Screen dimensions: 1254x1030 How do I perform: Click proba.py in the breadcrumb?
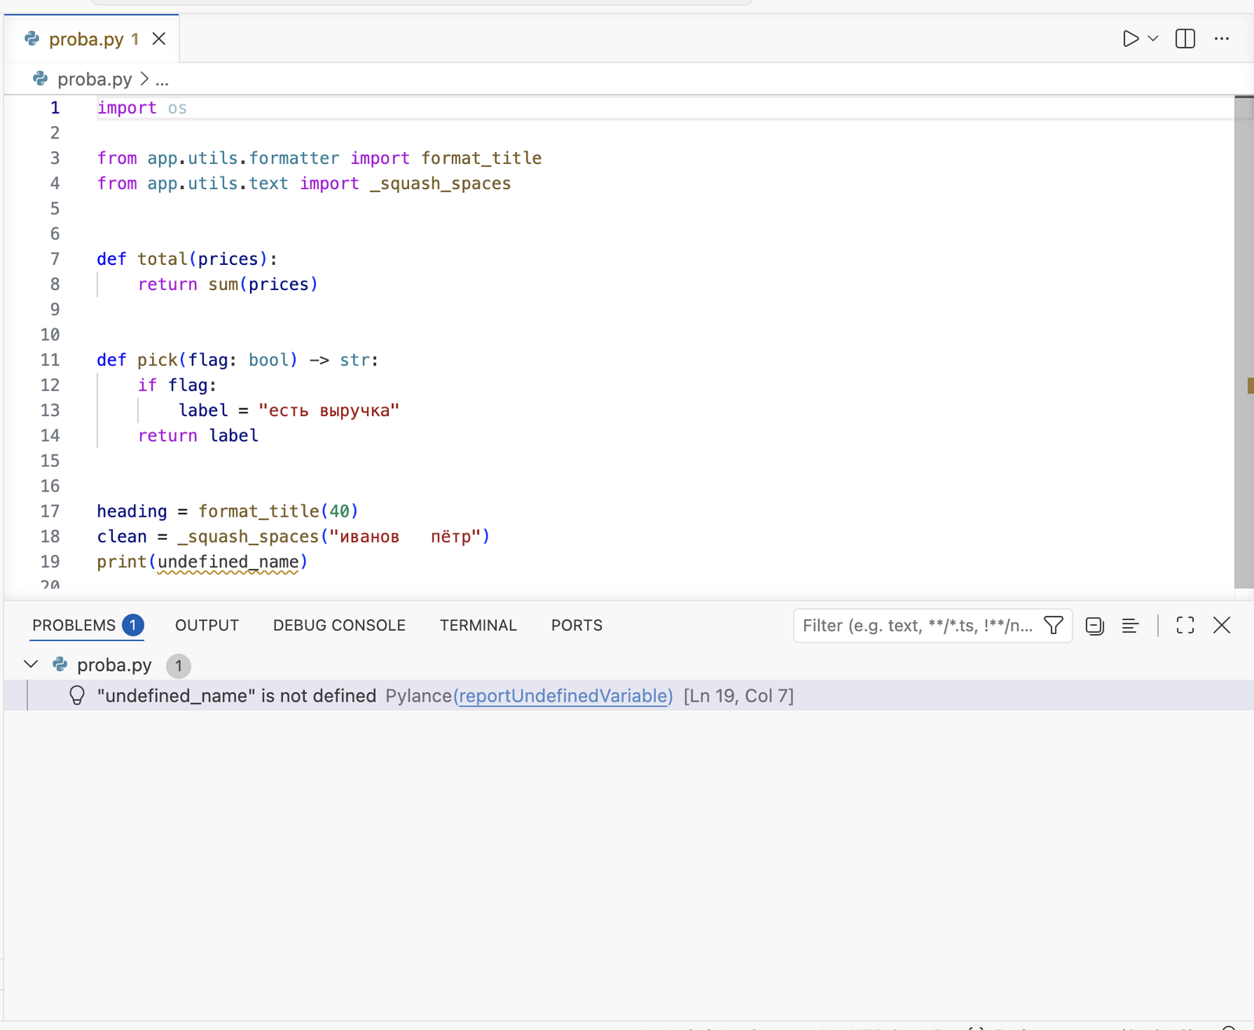tap(94, 79)
